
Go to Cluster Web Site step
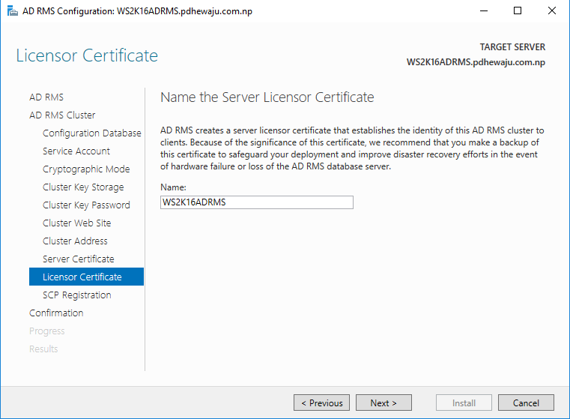pos(76,223)
